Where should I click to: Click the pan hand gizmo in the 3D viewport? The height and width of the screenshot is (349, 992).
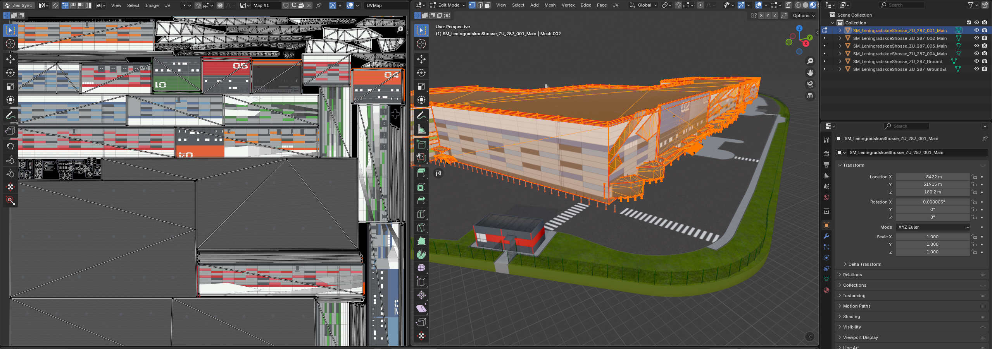click(810, 73)
